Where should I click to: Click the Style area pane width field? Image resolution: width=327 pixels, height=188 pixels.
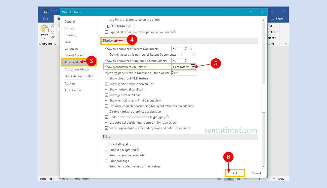[x=184, y=72]
